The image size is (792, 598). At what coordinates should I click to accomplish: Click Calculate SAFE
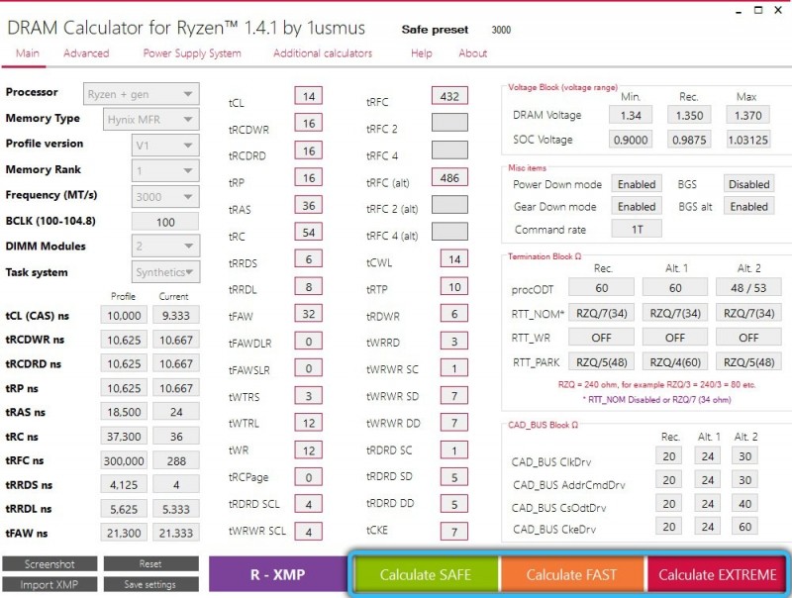[x=426, y=574]
